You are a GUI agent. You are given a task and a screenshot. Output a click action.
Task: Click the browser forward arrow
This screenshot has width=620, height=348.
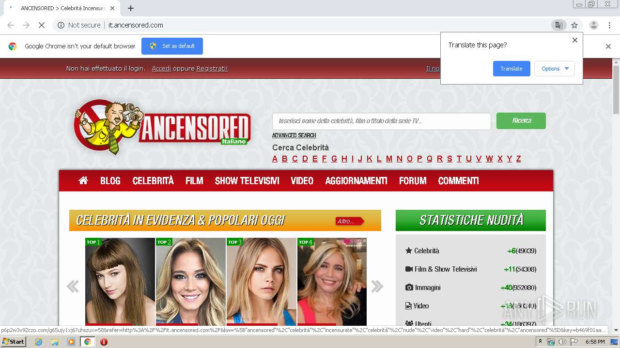click(26, 25)
